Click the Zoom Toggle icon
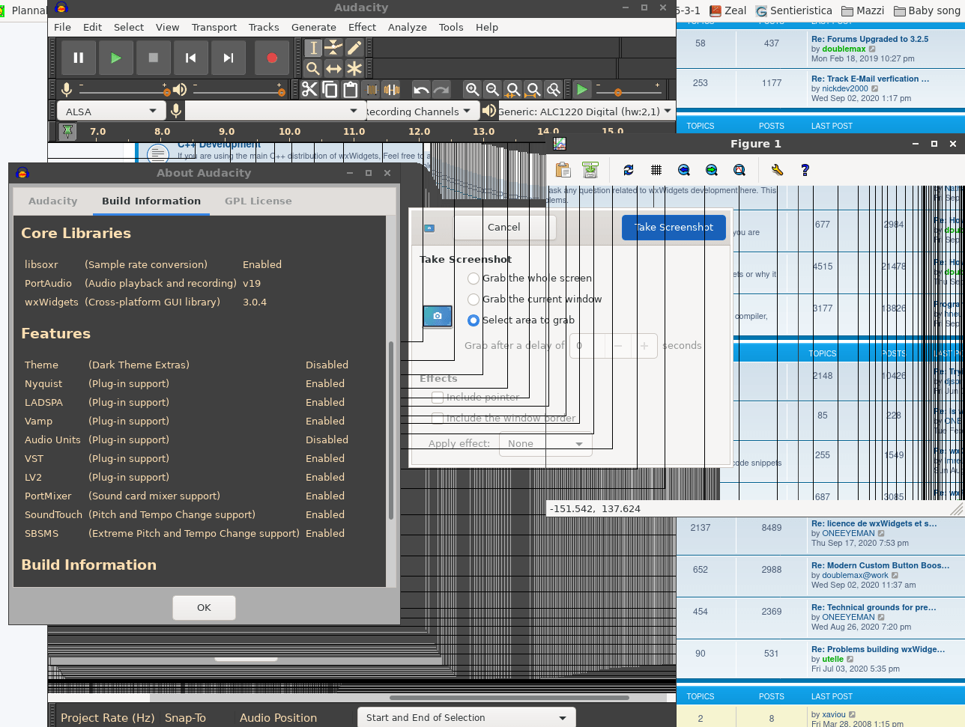 (x=554, y=90)
